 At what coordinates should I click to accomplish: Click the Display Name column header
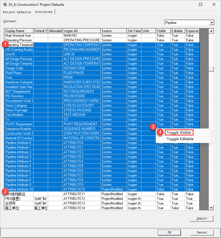[x=19, y=31]
